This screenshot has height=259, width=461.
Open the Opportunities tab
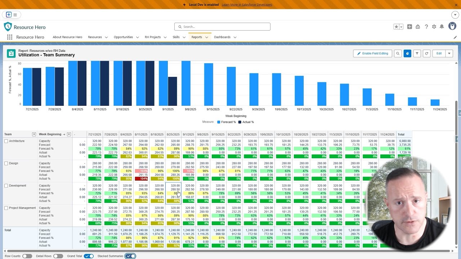(123, 37)
